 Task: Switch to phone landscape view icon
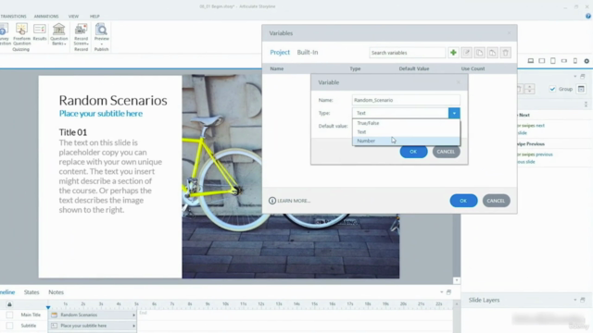[564, 61]
